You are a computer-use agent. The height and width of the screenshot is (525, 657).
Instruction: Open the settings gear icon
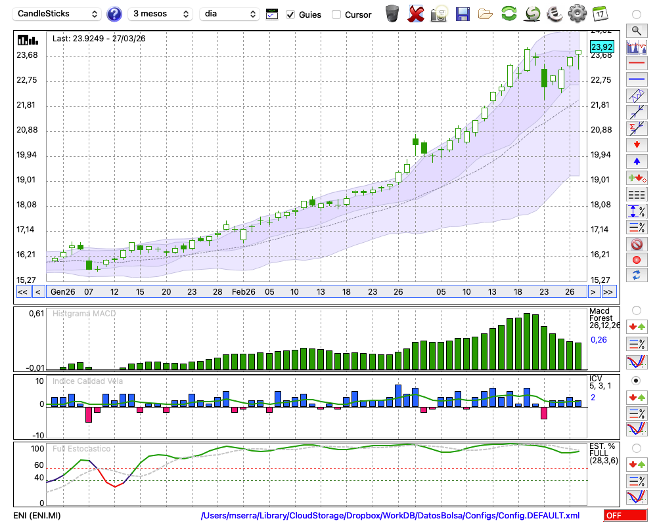tap(577, 14)
